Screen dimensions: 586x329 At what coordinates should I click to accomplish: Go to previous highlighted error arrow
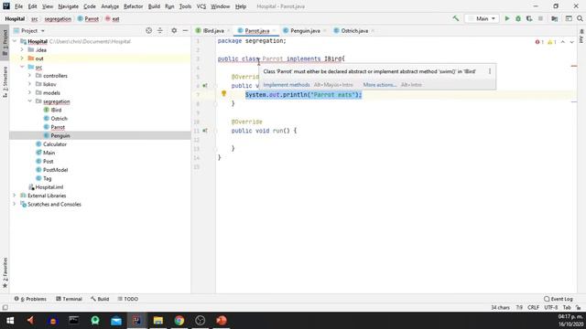pos(563,42)
